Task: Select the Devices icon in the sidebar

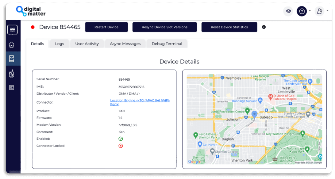Action: pyautogui.click(x=11, y=58)
